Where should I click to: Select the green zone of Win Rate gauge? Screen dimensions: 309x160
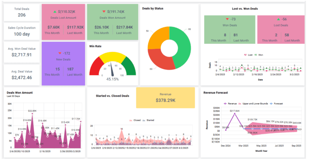(130, 66)
